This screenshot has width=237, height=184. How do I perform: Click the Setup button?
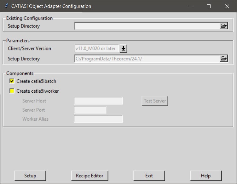(x=30, y=176)
